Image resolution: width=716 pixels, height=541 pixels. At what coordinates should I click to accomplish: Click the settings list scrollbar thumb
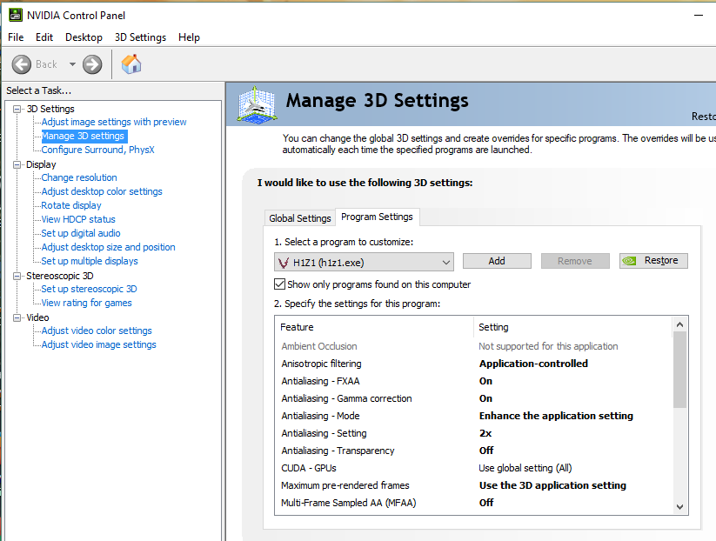pyautogui.click(x=679, y=370)
